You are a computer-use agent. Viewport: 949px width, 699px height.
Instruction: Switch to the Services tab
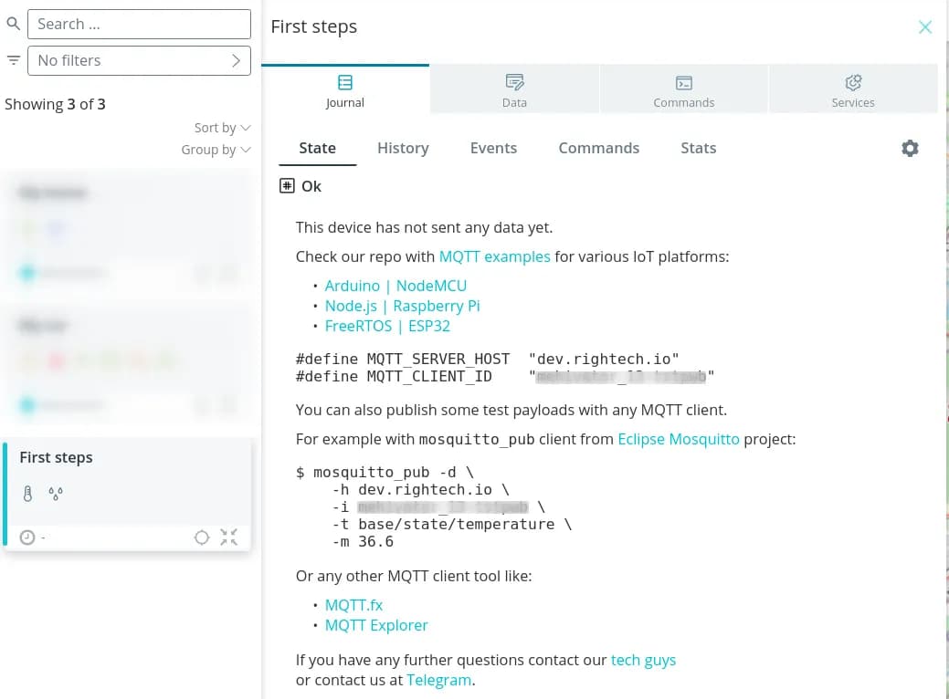click(853, 90)
